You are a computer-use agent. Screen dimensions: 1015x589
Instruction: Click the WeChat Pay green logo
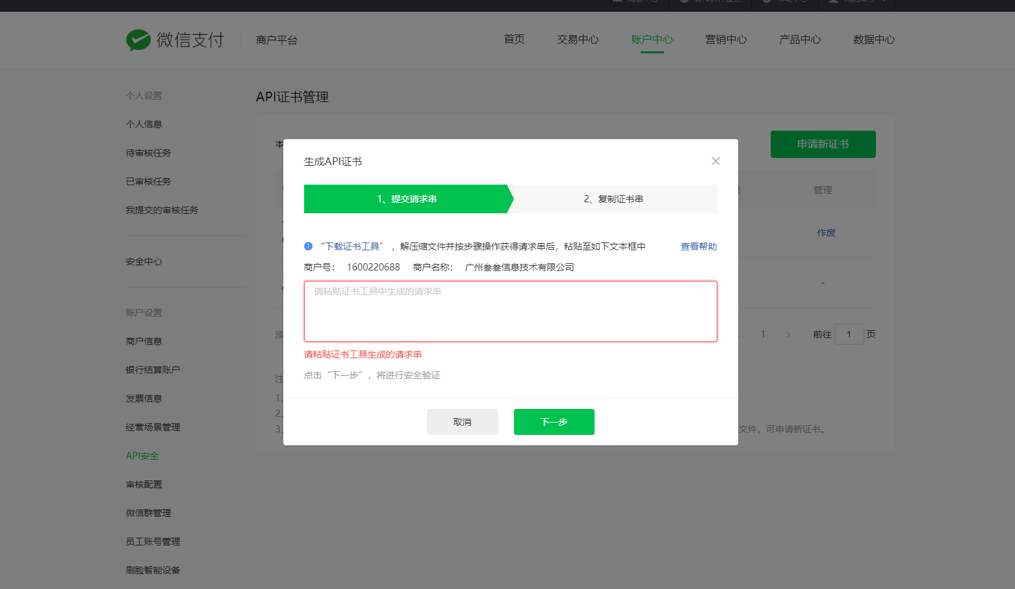(x=138, y=40)
